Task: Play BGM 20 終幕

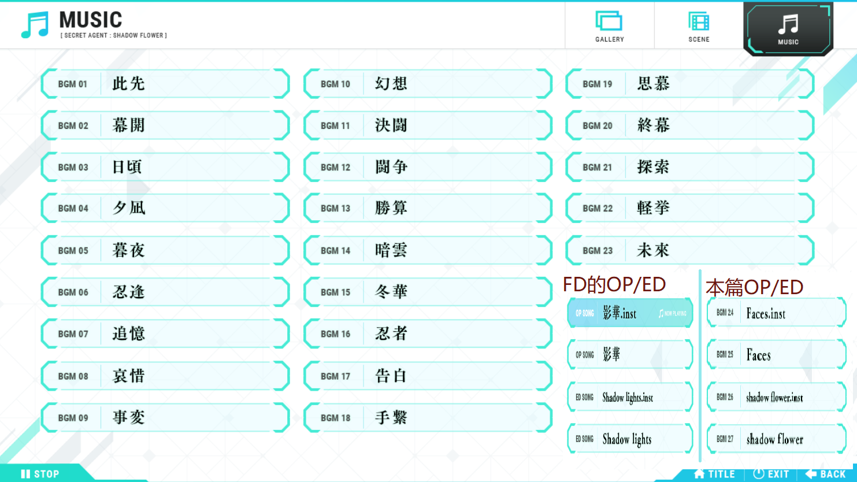Action: tap(690, 125)
